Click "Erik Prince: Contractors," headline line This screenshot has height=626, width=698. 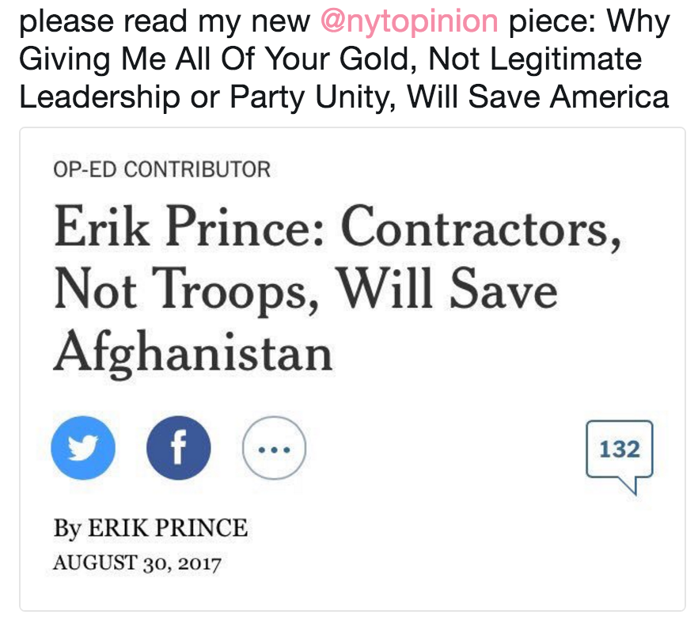[337, 228]
